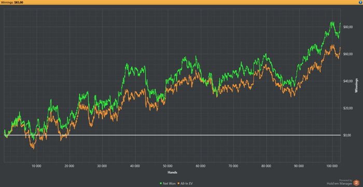This screenshot has width=363, height=187.
Task: Click the 50 000 hands axis label
Action: pyautogui.click(x=168, y=166)
